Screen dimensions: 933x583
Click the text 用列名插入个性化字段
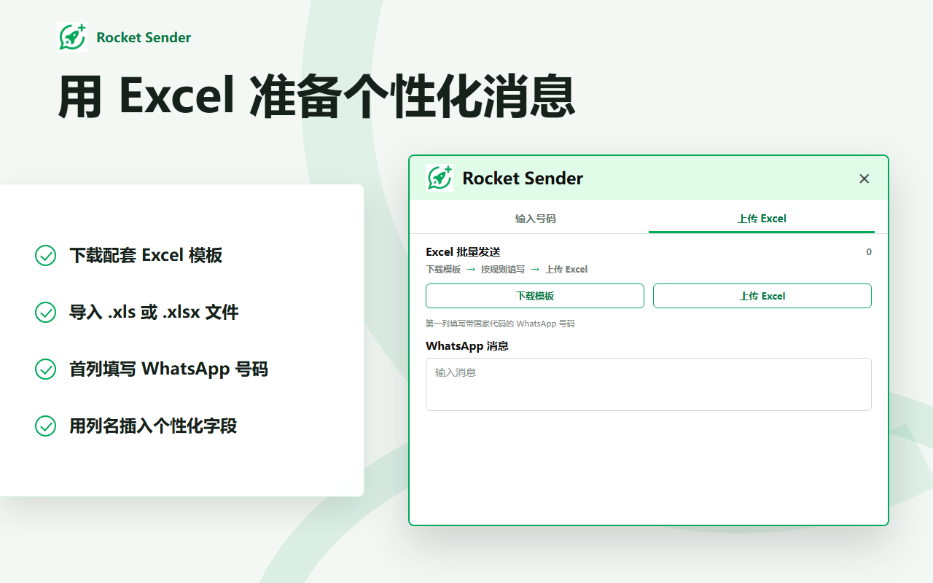click(153, 426)
